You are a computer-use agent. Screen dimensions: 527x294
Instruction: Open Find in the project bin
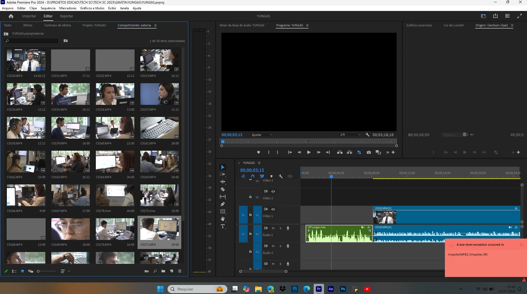tap(155, 271)
